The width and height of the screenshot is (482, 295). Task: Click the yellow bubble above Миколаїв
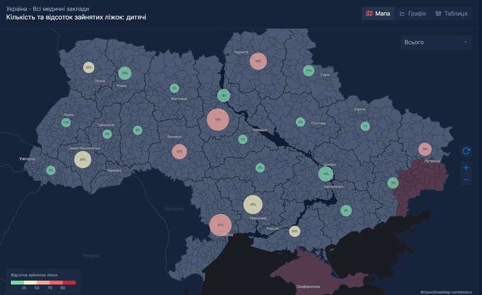pos(253,205)
